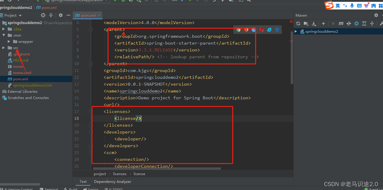Image resolution: width=383 pixels, height=190 pixels.
Task: Click the Project panel horizontal scrollbar
Action: [x=20, y=184]
